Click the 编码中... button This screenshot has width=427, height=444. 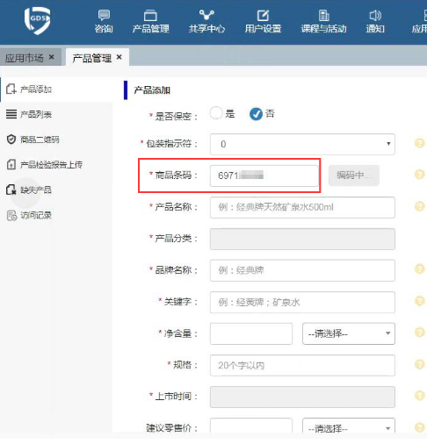[x=354, y=175]
